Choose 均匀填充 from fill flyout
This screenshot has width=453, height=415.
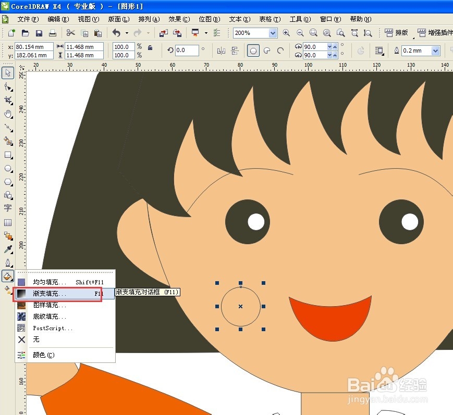tap(65, 282)
